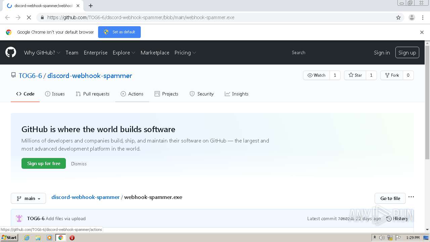430x242 pixels.
Task: Expand the Pricing menu
Action: [185, 52]
